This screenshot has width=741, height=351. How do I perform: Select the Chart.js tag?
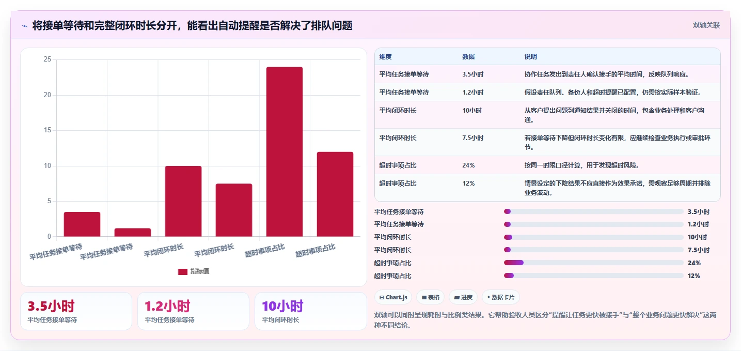pos(393,297)
